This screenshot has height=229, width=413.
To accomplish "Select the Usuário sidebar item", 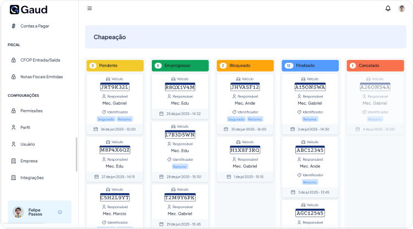I will point(27,144).
